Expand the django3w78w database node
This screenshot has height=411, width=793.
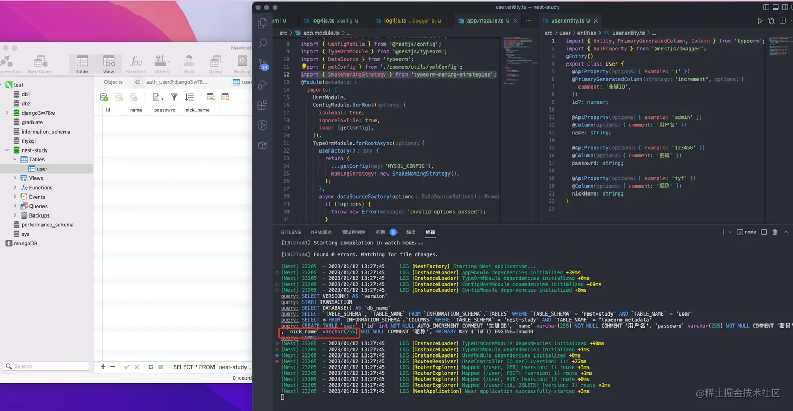coord(7,113)
